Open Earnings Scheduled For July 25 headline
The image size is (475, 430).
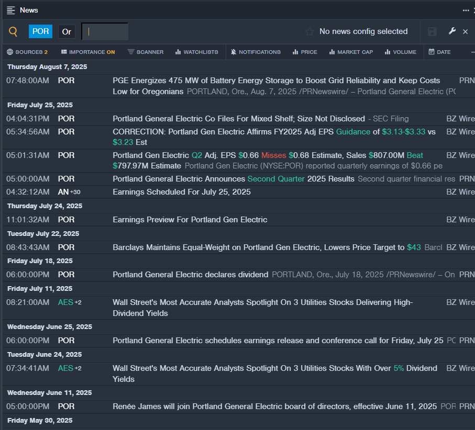click(x=182, y=192)
